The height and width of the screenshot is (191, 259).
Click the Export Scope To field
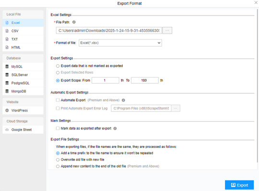click(x=145, y=80)
